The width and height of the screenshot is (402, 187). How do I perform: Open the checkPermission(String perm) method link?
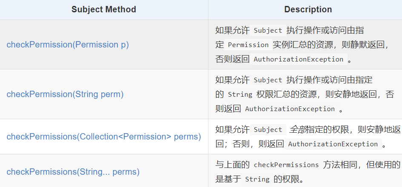[x=65, y=94]
